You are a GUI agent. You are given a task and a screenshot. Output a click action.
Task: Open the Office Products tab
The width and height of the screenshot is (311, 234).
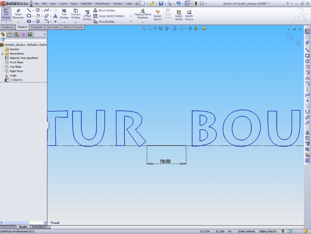point(73,27)
